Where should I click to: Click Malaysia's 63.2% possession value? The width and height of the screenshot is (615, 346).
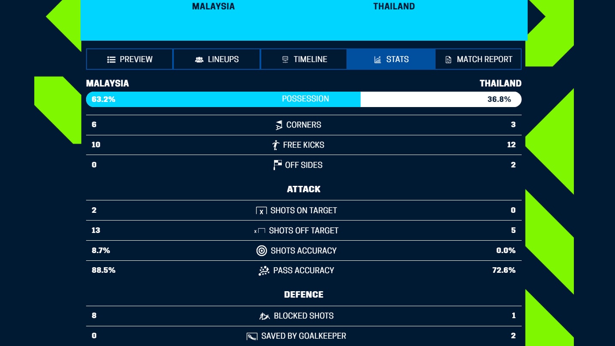(x=103, y=99)
